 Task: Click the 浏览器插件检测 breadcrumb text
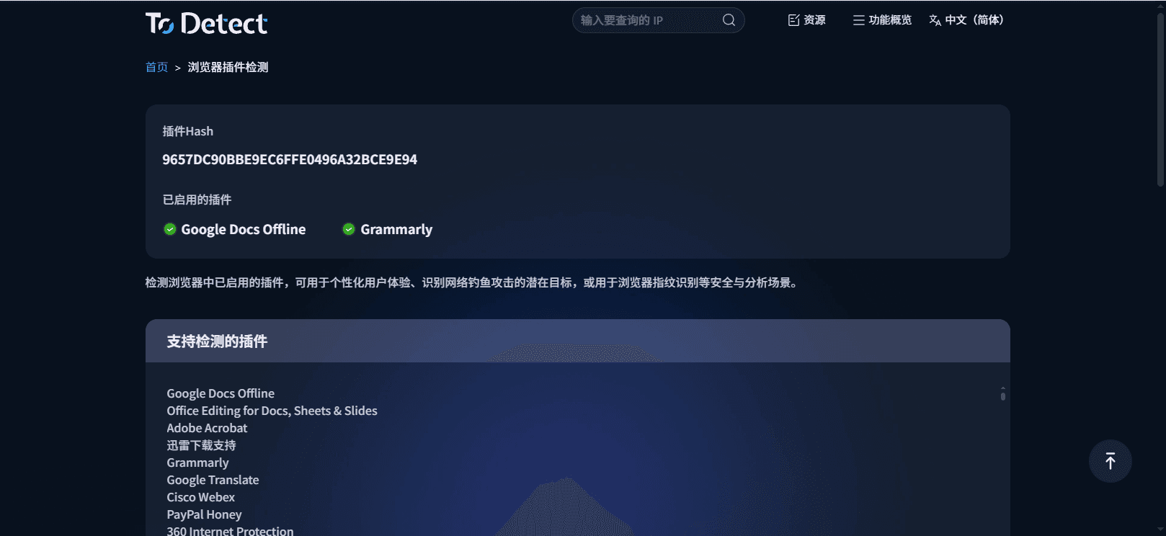228,67
